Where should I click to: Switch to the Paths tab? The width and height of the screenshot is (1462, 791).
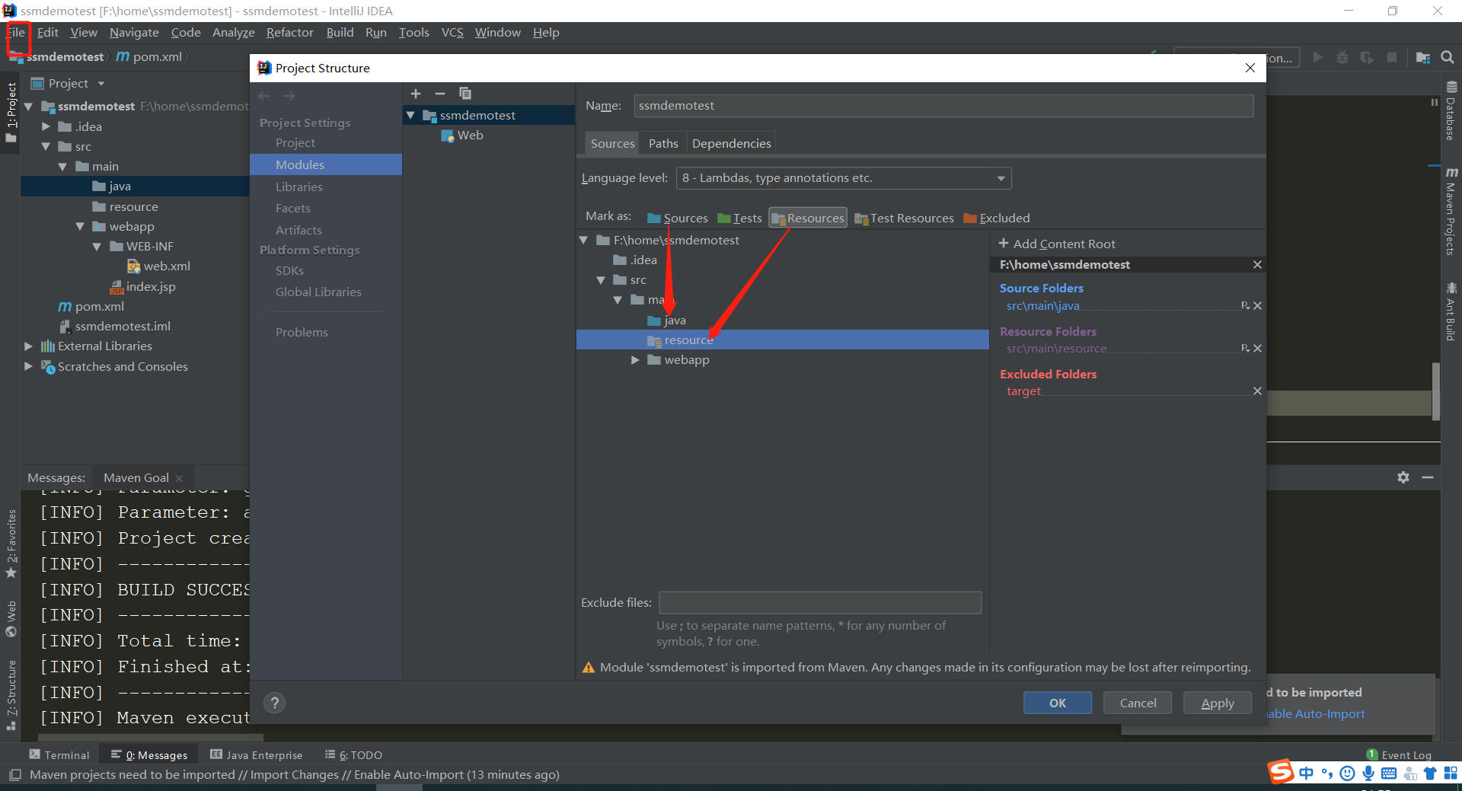[663, 143]
